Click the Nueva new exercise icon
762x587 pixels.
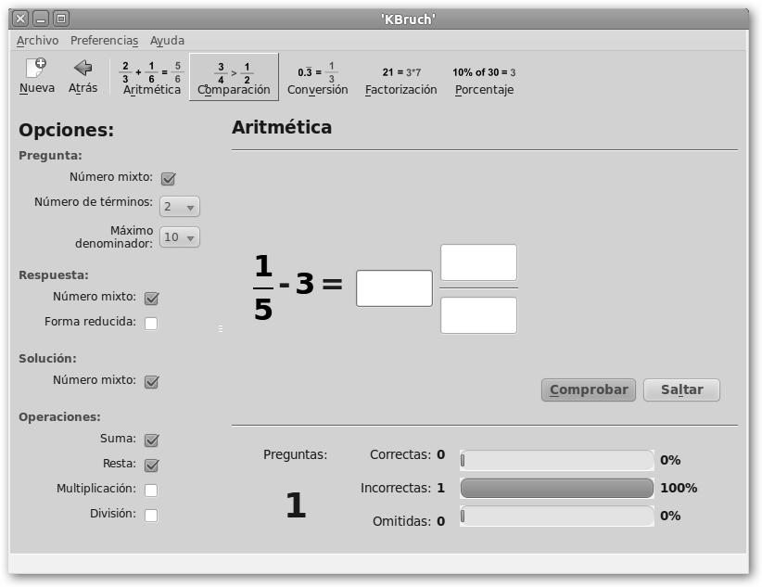[36, 69]
